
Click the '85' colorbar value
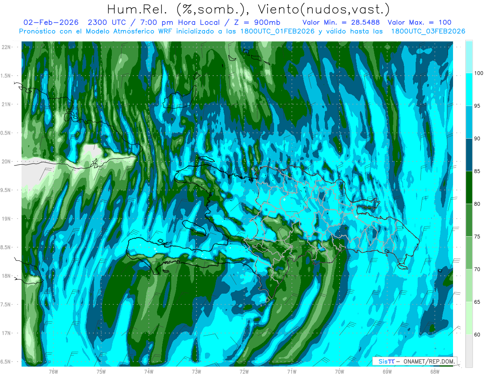(x=477, y=171)
